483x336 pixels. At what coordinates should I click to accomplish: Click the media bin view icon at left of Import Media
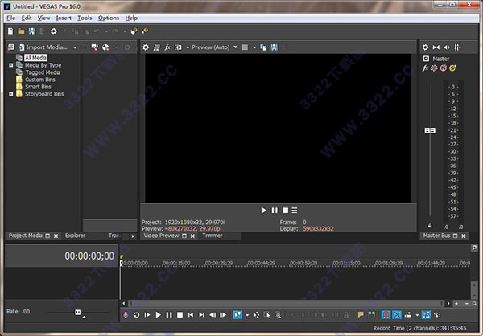[x=11, y=47]
